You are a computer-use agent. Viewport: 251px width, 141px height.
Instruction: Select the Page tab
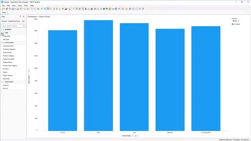[x=5, y=12]
